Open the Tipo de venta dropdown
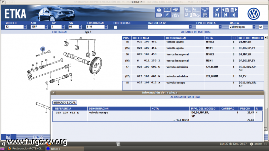 coord(220,27)
